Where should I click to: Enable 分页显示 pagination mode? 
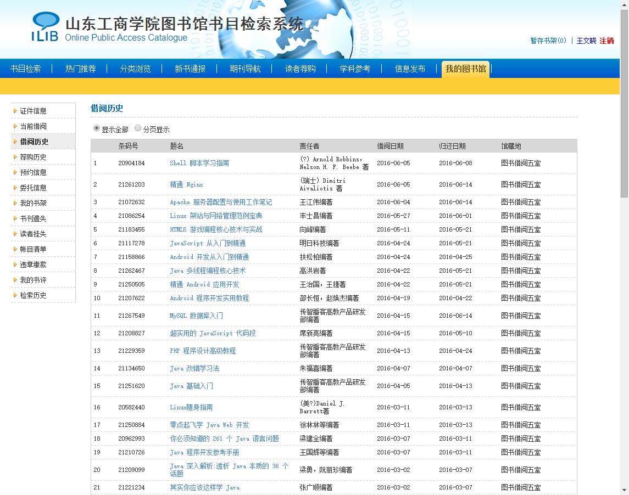(138, 128)
